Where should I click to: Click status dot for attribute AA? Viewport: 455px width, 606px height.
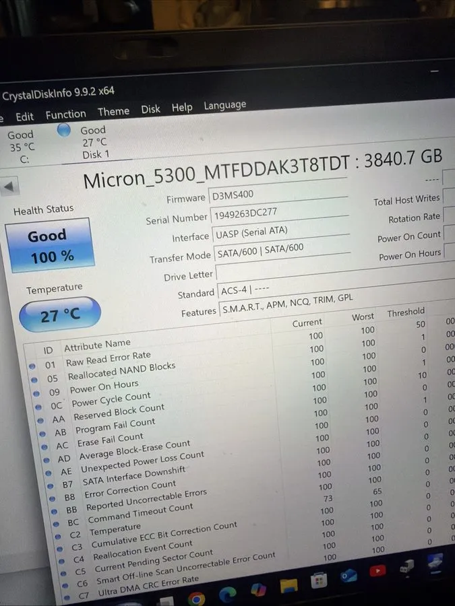click(40, 420)
